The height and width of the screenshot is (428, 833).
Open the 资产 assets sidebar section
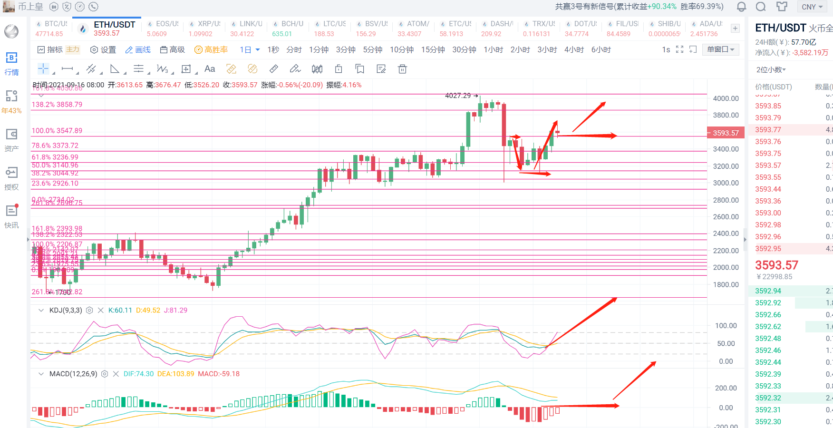point(11,141)
